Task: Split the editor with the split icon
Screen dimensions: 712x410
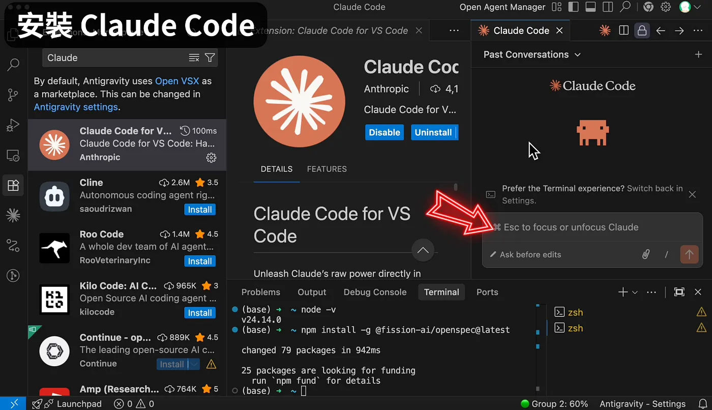Action: coord(624,31)
